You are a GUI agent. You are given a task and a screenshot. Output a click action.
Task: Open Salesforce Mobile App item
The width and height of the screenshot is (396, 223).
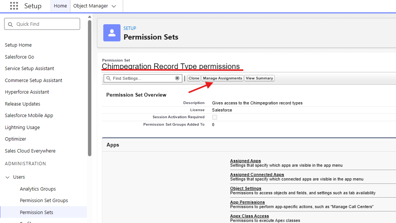[29, 116]
